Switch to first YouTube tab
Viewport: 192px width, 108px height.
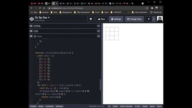click(33, 3)
